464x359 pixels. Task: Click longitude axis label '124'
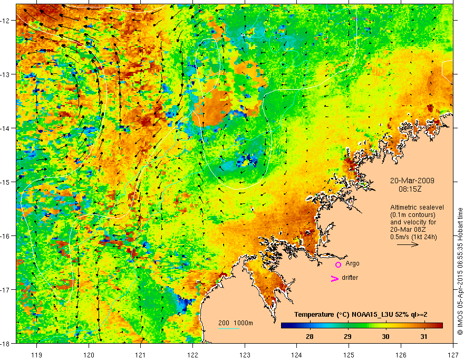297,355
